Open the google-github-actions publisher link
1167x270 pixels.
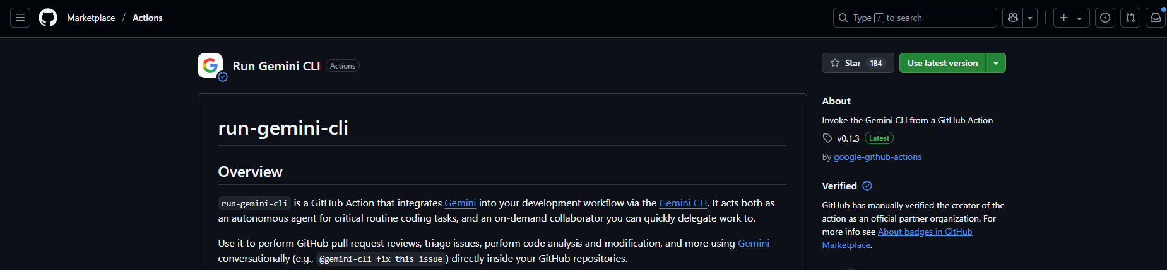[x=877, y=157]
